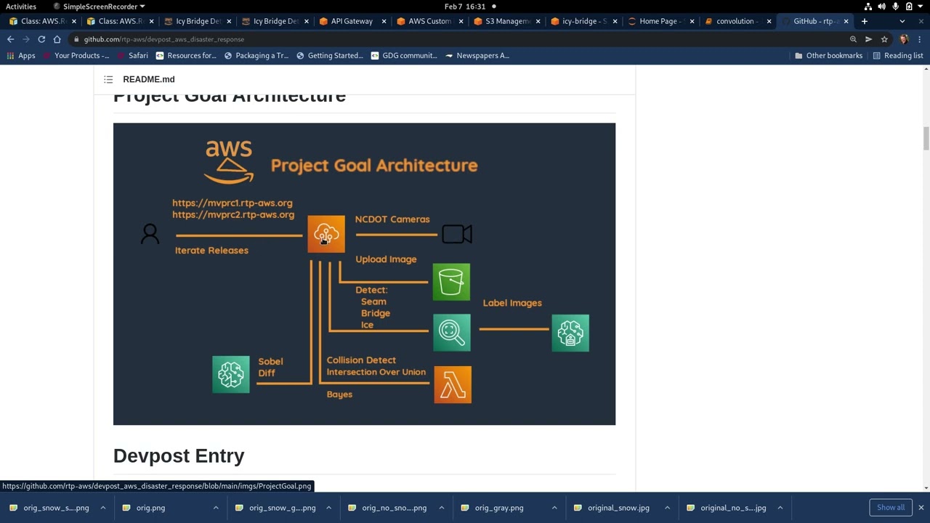Go forward to the next page

point(25,39)
